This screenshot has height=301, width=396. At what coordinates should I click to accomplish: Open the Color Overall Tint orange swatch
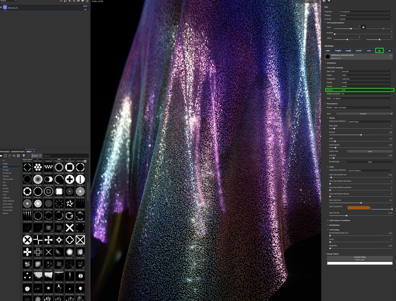pos(358,208)
